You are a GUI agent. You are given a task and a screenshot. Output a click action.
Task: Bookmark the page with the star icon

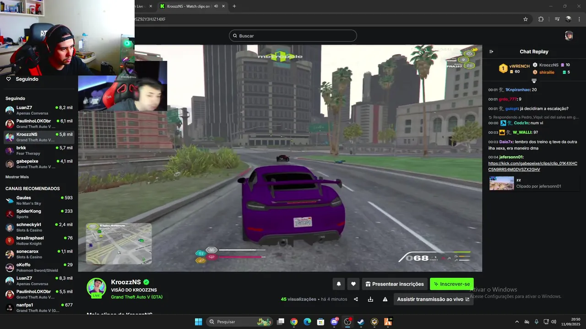(x=526, y=19)
